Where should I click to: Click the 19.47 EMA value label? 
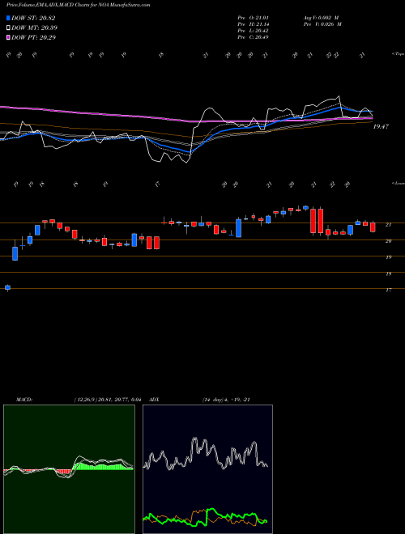click(x=381, y=126)
